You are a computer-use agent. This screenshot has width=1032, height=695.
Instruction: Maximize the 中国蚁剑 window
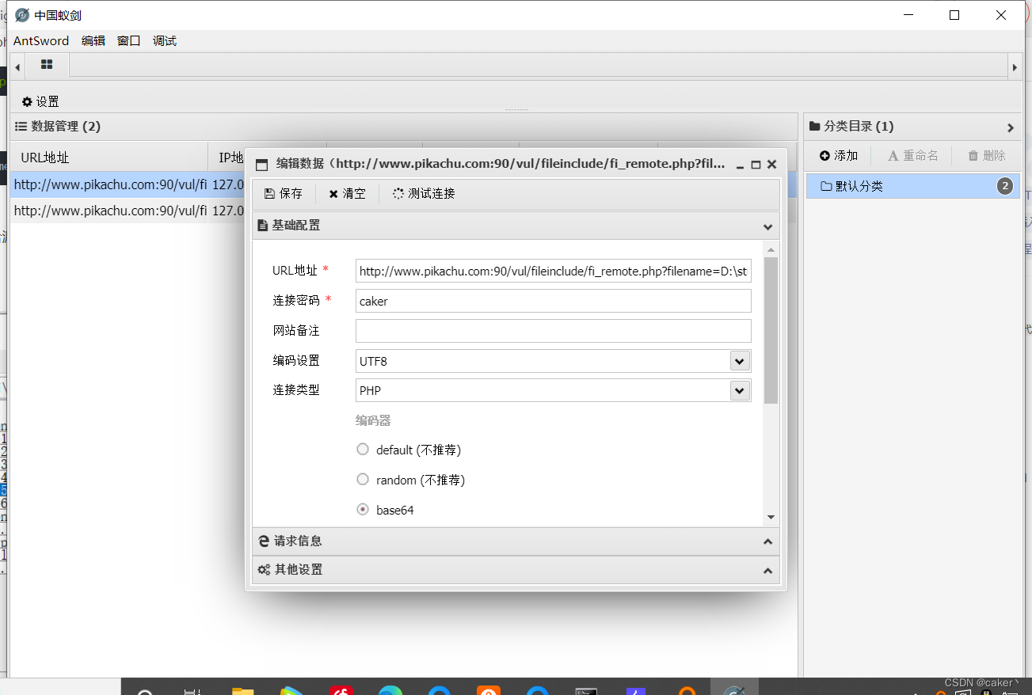coord(954,15)
